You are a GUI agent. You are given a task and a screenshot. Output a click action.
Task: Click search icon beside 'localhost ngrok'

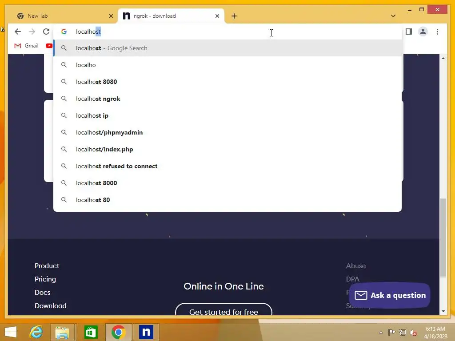tap(64, 99)
